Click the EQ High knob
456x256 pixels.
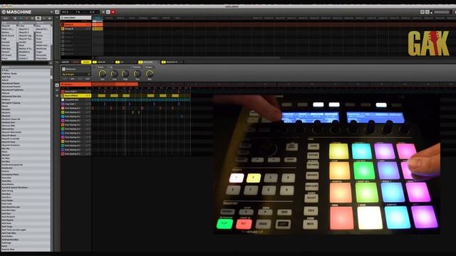(x=125, y=74)
